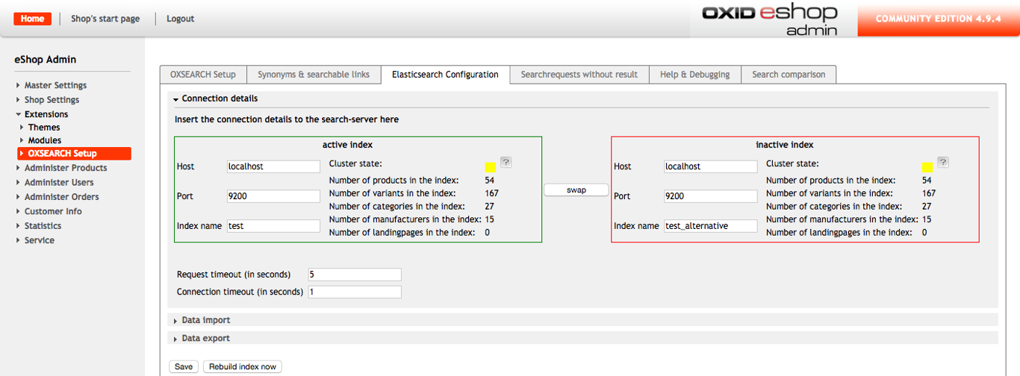Focus Connection timeout seconds field
The image size is (1020, 376).
[x=354, y=292]
